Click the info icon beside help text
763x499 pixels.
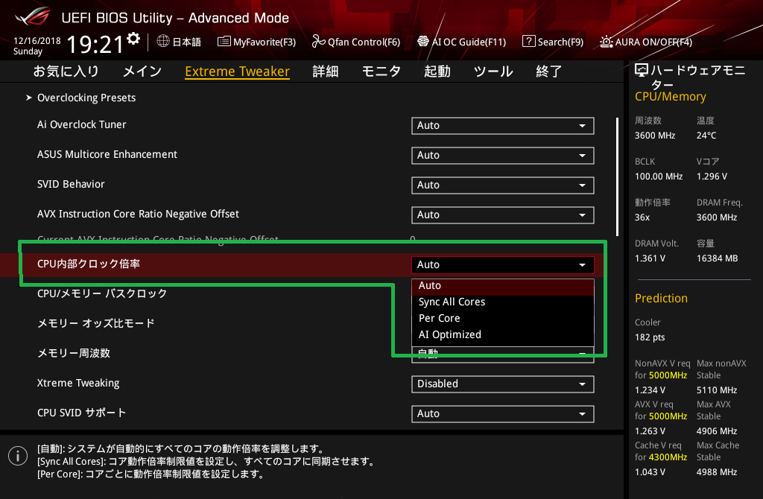(18, 456)
